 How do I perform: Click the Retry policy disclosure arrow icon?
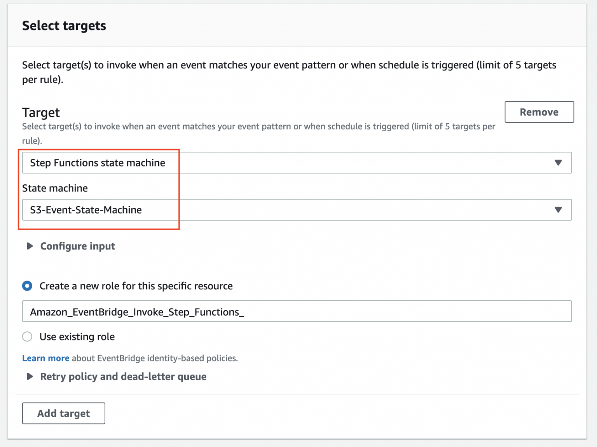29,376
